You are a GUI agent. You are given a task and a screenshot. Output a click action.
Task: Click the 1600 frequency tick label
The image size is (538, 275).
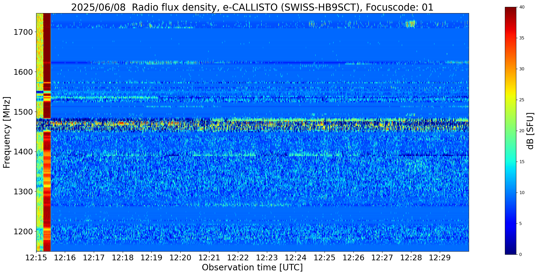point(23,72)
